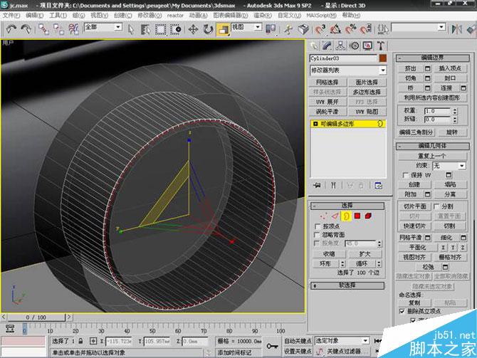This screenshot has height=358, width=477.
Task: Click the 挤出 button
Action: [409, 68]
